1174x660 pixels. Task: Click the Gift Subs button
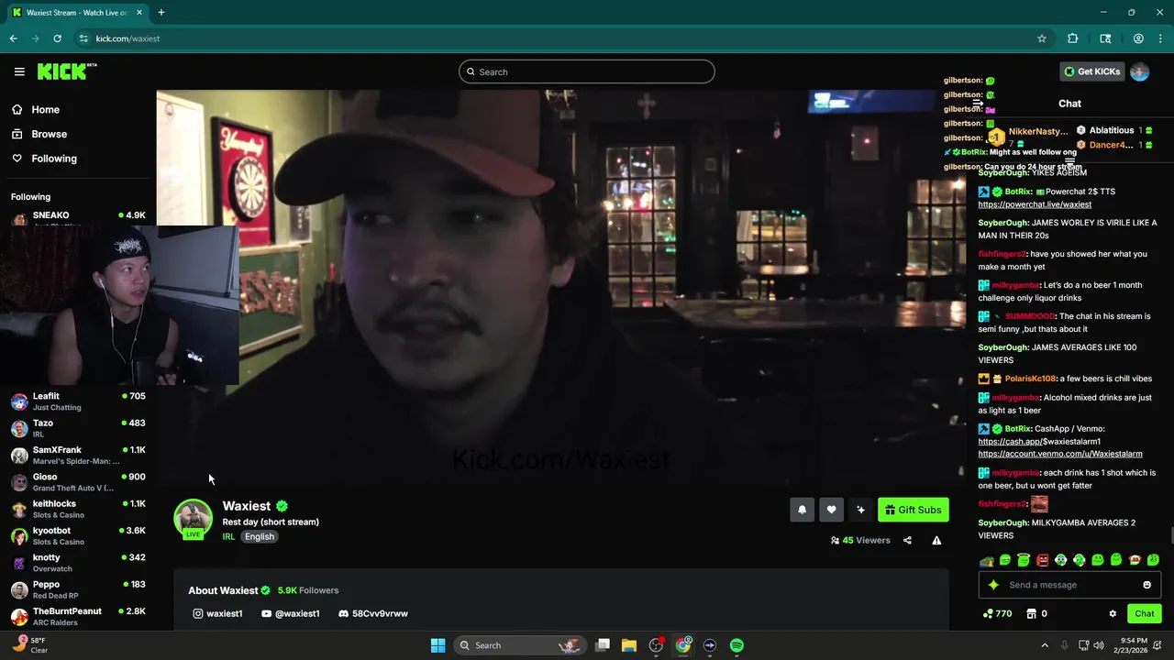[913, 511]
